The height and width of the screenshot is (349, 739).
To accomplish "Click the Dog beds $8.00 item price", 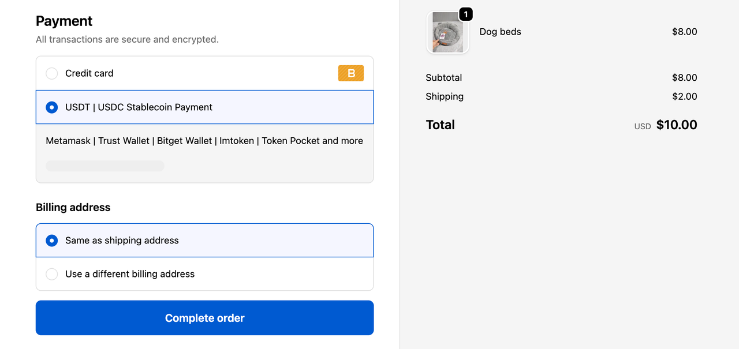I will (x=684, y=32).
